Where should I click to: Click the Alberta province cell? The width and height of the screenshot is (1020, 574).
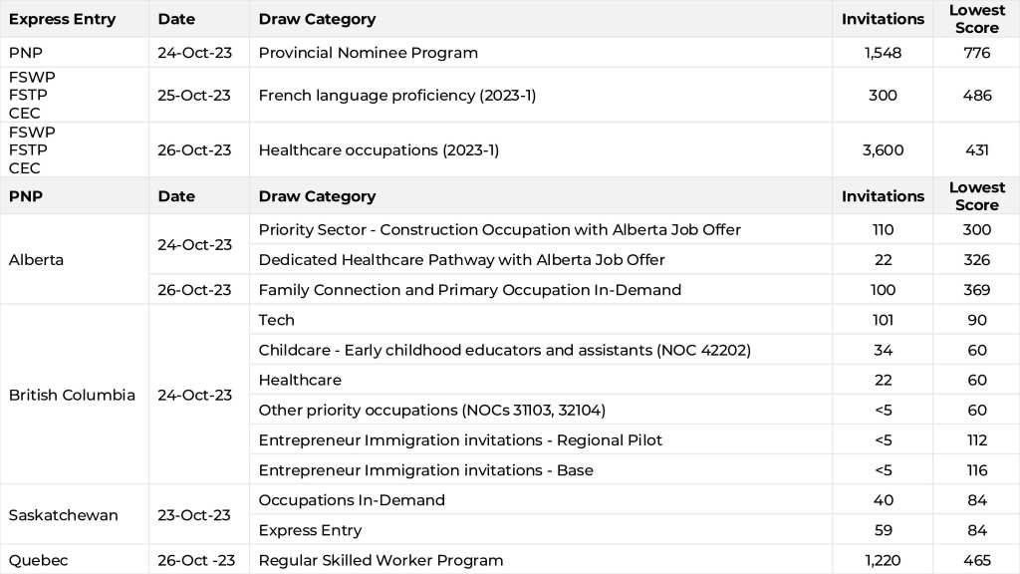point(35,259)
